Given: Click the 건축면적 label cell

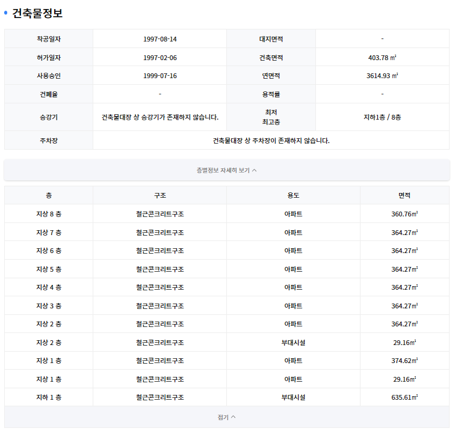Looking at the screenshot, I should click(271, 57).
